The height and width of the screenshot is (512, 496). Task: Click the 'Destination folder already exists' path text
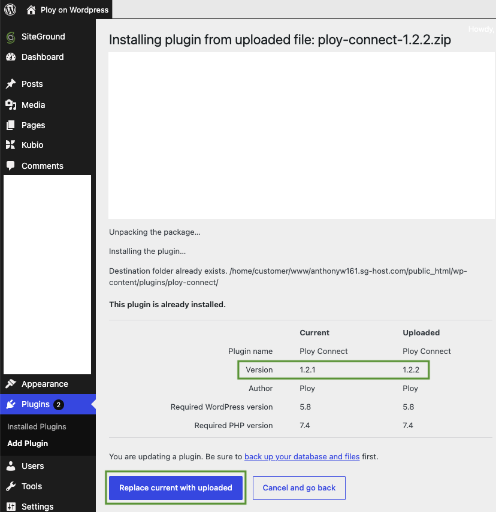(x=288, y=277)
